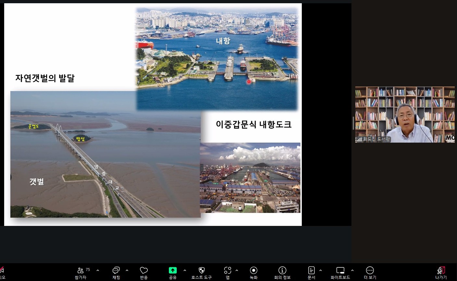The width and height of the screenshot is (457, 281).
Task: Click the 내항 label on harbor photo
Action: 223,41
